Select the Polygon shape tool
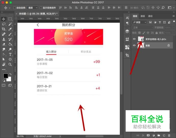Screen dimensions: 176x138 pyautogui.click(x=10, y=59)
